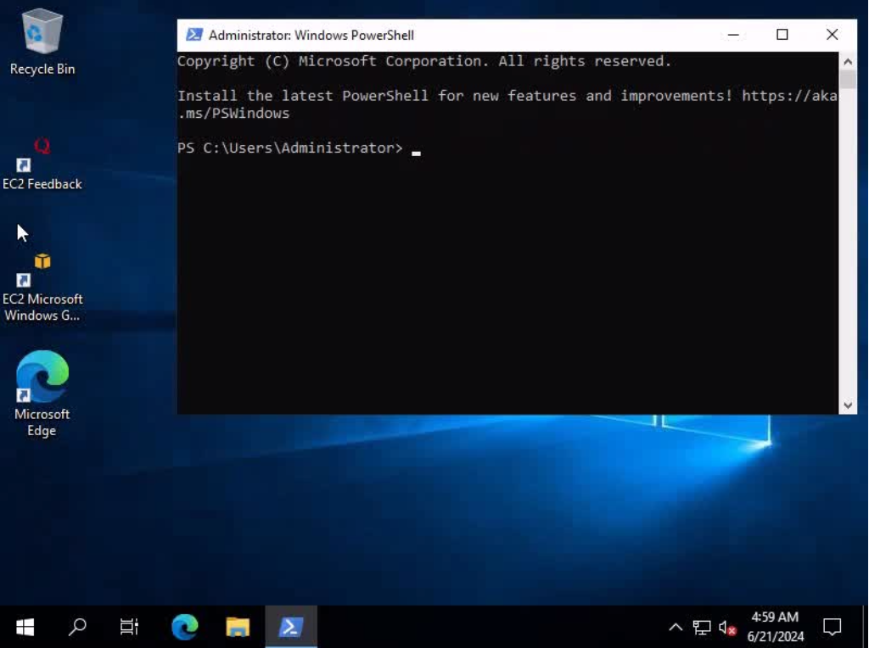Show hidden system tray icons
This screenshot has height=648, width=869.
tap(676, 628)
